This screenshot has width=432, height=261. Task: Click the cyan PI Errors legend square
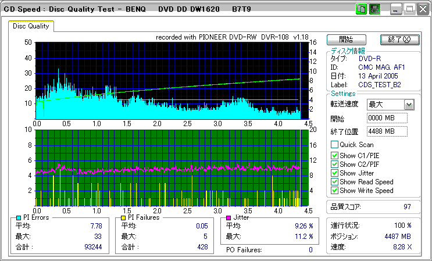tap(19, 217)
